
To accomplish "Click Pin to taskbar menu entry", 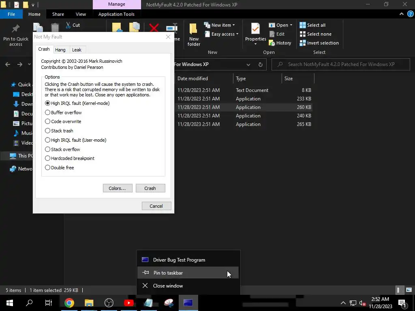I will (x=188, y=273).
